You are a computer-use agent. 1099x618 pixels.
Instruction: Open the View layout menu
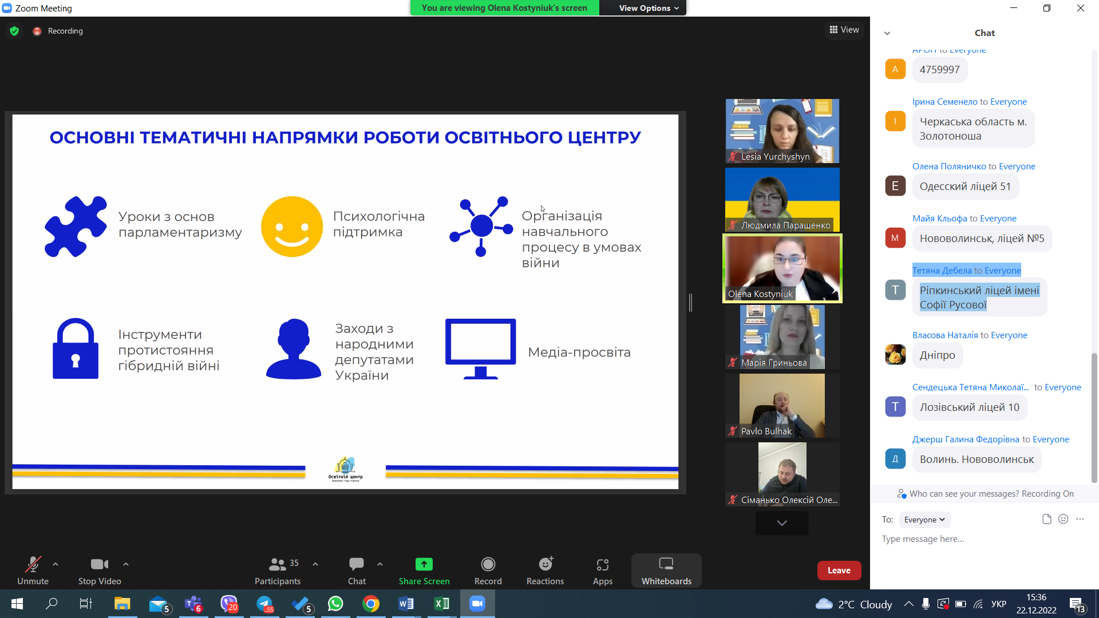point(844,30)
